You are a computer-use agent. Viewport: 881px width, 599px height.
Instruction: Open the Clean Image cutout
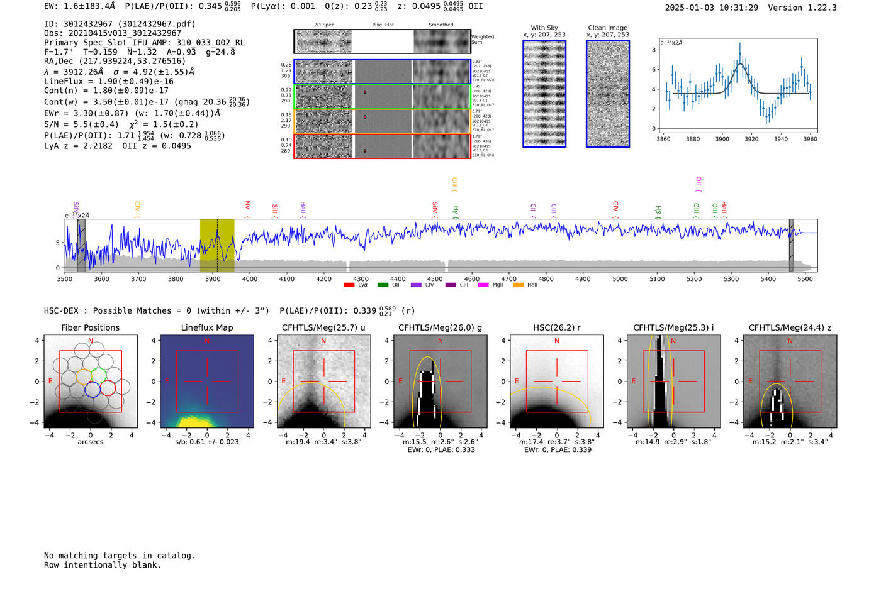(608, 94)
